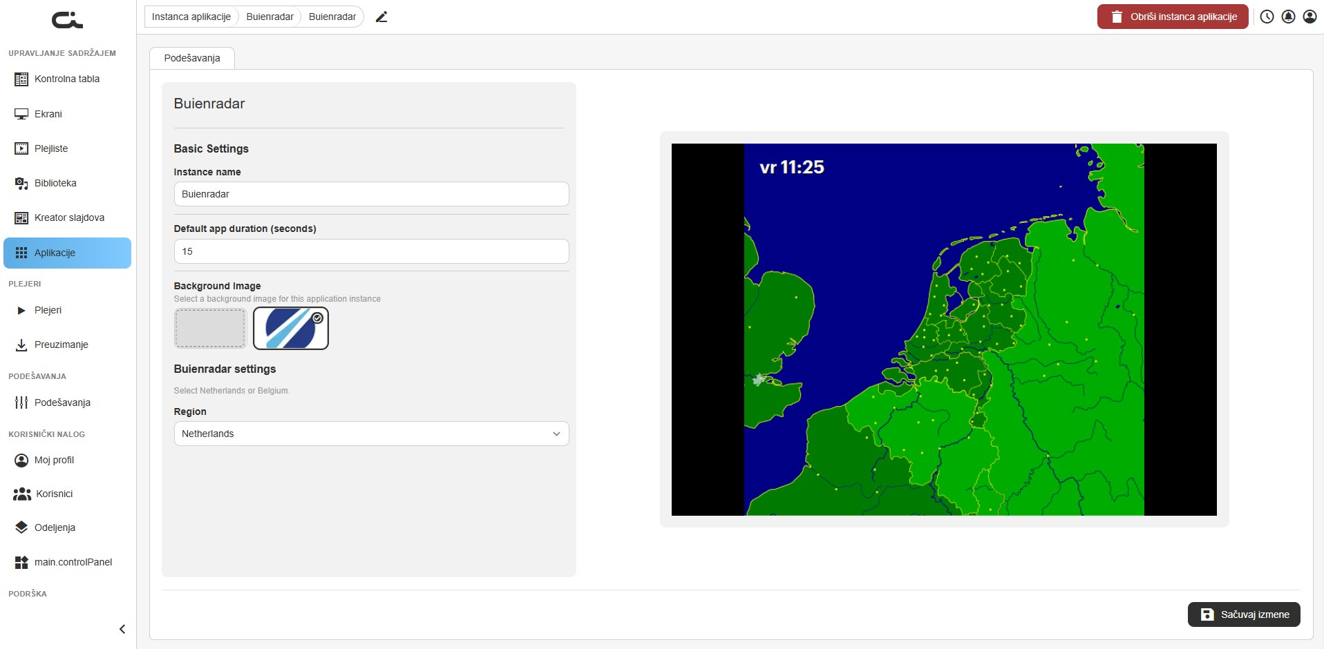Open the Odeljenja layers icon
Image resolution: width=1324 pixels, height=649 pixels.
point(21,527)
